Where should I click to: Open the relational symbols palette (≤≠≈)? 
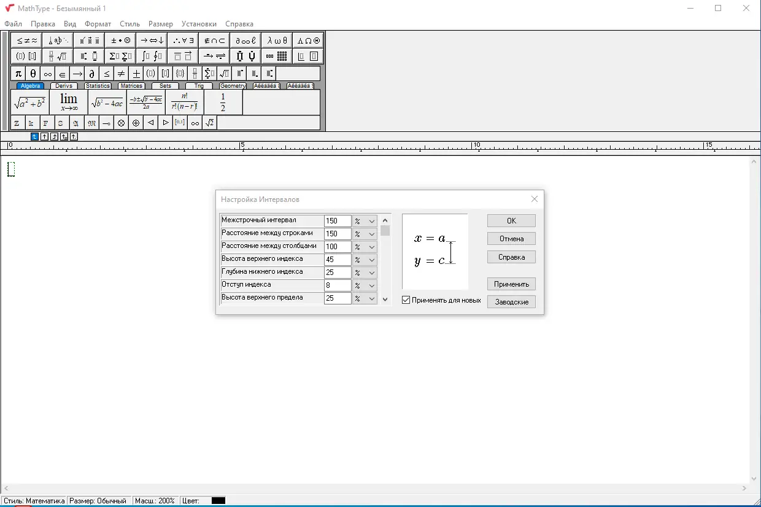click(x=26, y=41)
